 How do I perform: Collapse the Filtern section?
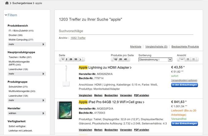(11, 15)
